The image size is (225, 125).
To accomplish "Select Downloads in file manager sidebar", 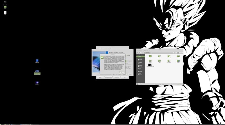I will [x=140, y=65].
